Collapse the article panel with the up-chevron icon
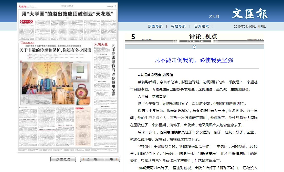The image size is (284, 172). click(194, 47)
